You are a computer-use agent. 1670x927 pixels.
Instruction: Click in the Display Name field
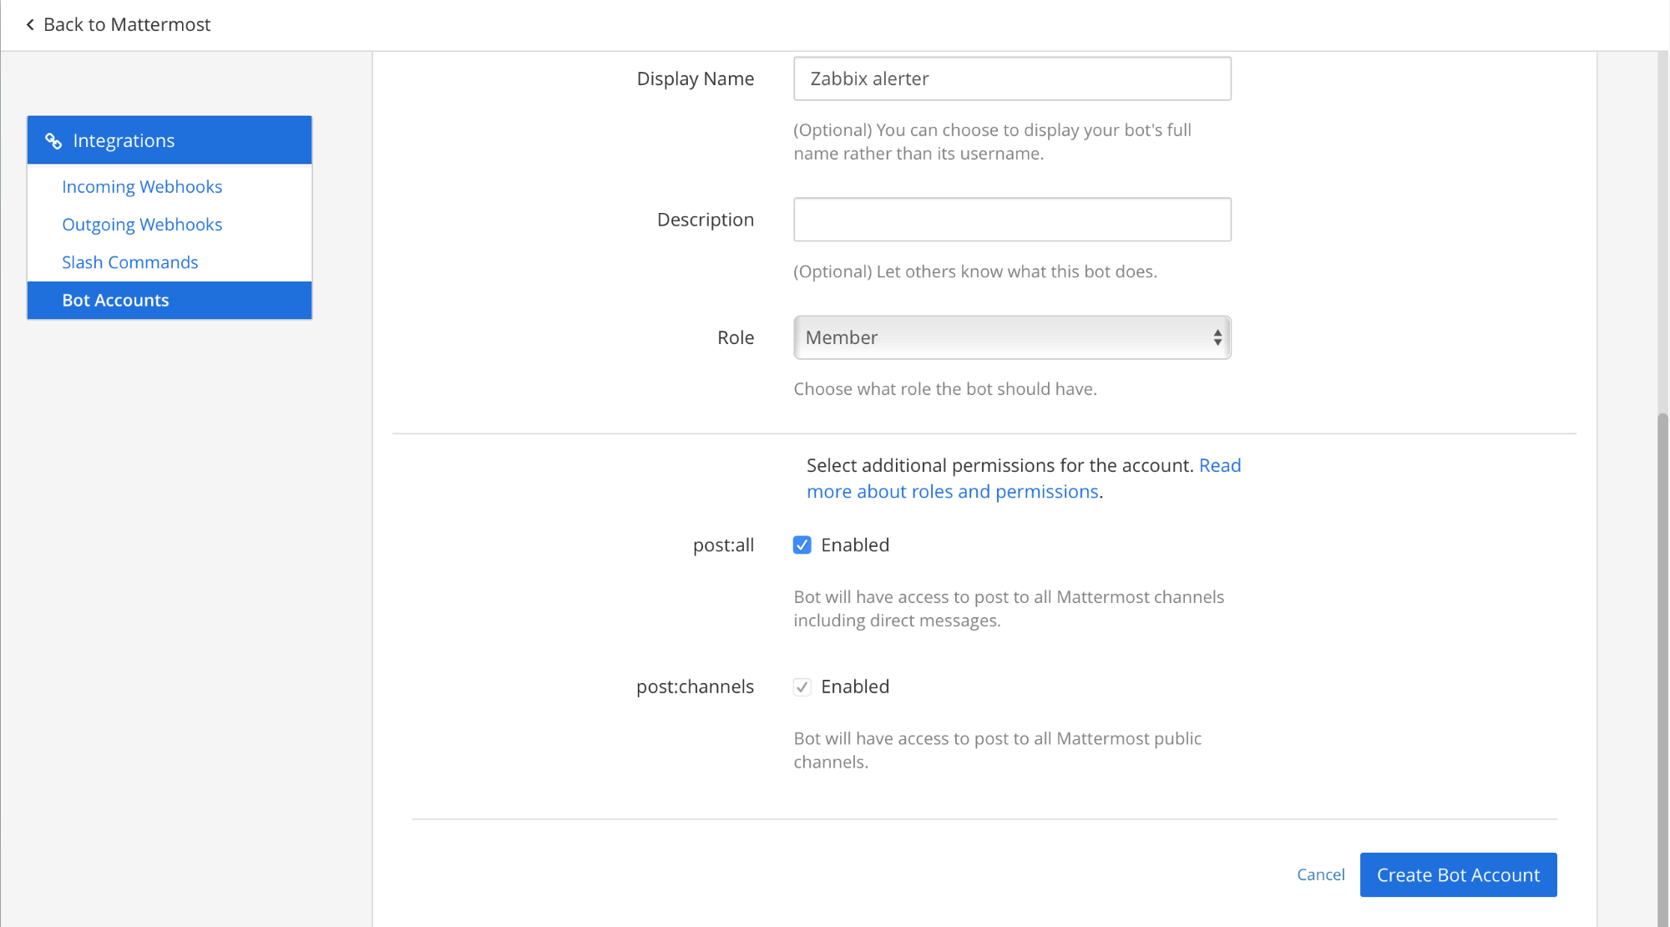1012,79
